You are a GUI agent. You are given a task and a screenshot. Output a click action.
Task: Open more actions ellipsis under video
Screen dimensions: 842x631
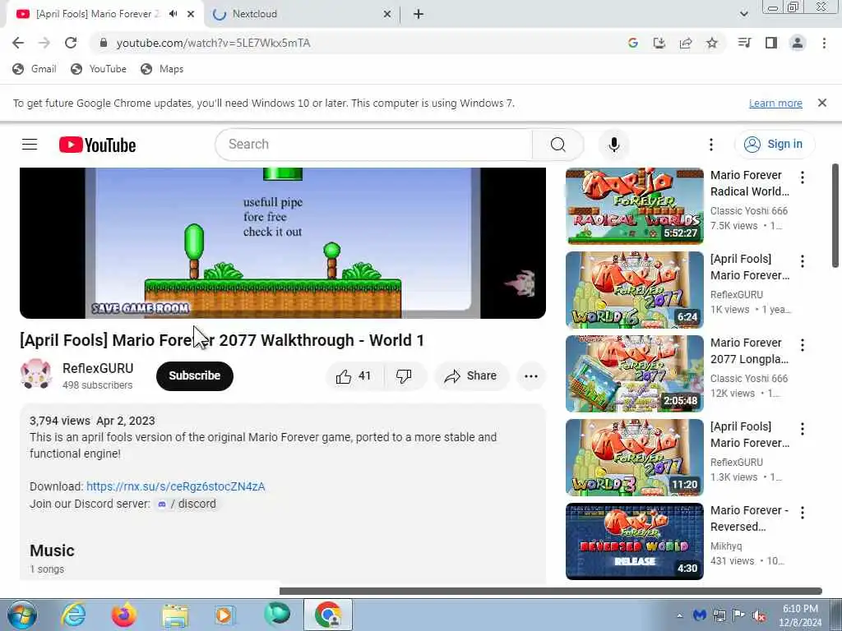point(531,376)
